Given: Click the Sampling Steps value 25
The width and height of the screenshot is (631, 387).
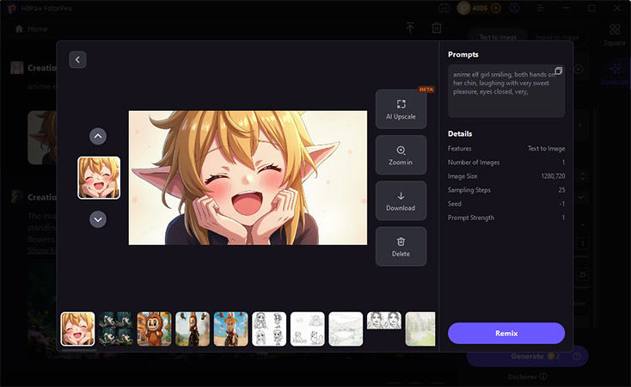Looking at the screenshot, I should coord(561,190).
